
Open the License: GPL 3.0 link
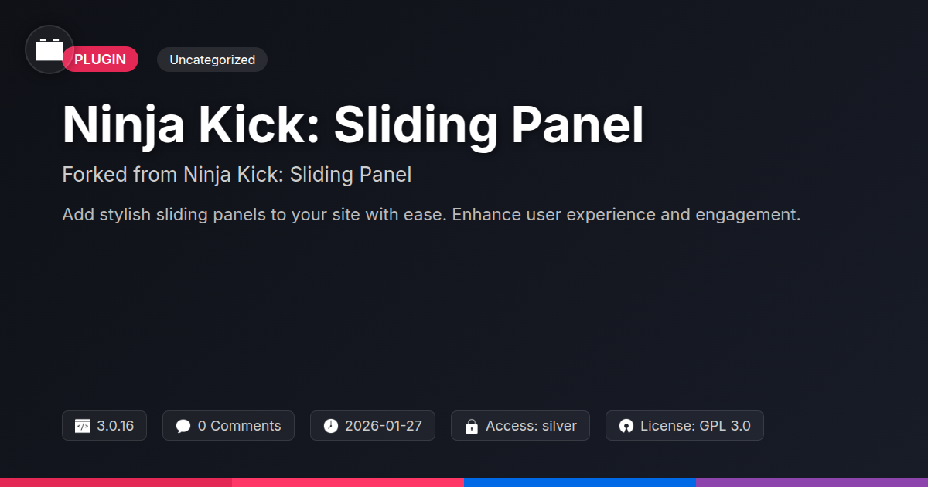pyautogui.click(x=695, y=426)
